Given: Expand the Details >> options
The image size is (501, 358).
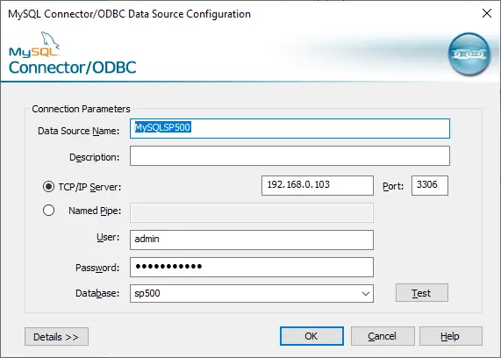Looking at the screenshot, I should pyautogui.click(x=56, y=337).
